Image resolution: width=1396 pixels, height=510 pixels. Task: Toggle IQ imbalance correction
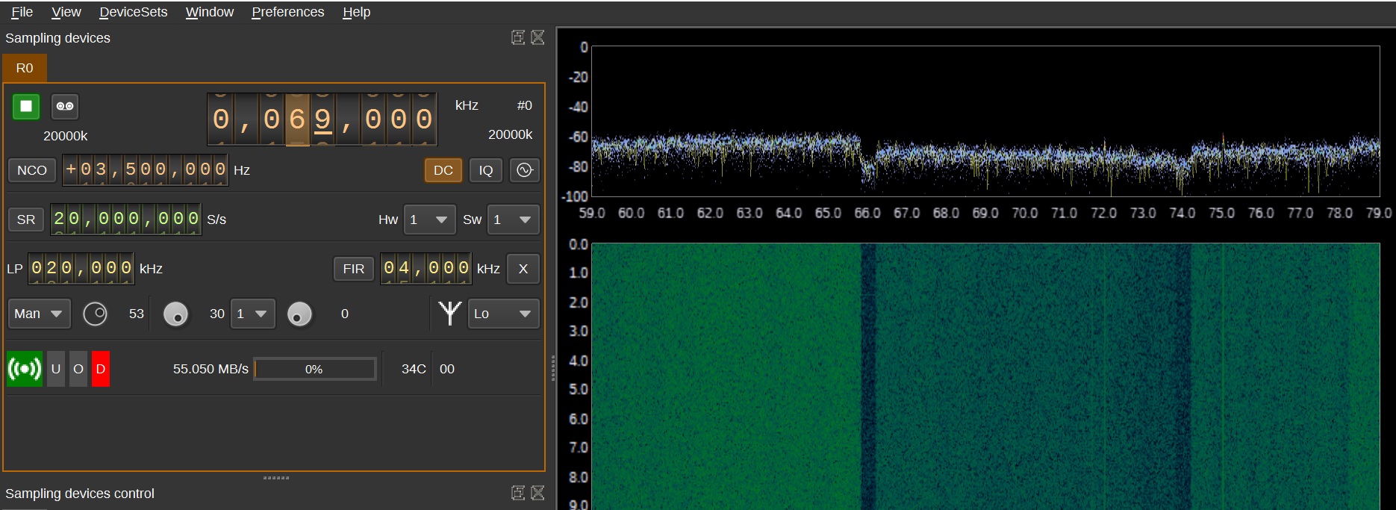[486, 170]
